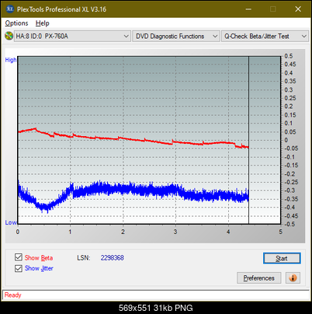Click the -0.5 beta axis value
Screen dimensions: 312x314
[x=289, y=224]
